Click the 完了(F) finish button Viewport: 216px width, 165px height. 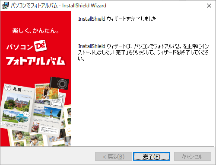[x=152, y=156]
